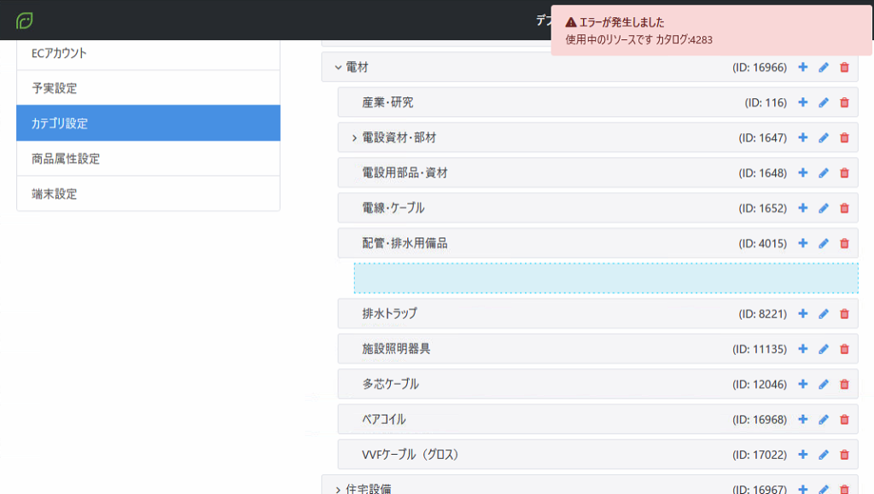The image size is (874, 494).
Task: Go to 商品属性設定
Action: click(149, 159)
